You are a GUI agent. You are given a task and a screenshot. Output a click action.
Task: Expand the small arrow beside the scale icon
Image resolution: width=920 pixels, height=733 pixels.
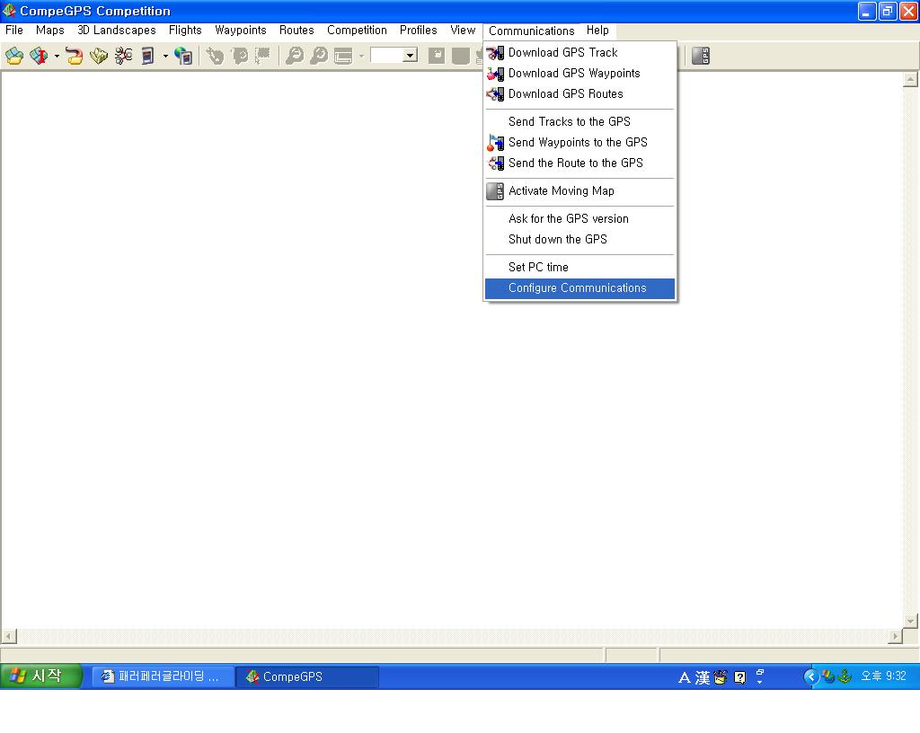pyautogui.click(x=361, y=57)
